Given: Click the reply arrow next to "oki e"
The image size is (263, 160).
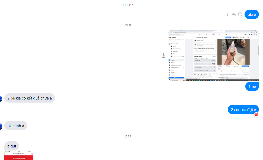Looking at the screenshot, I should click(x=234, y=14).
